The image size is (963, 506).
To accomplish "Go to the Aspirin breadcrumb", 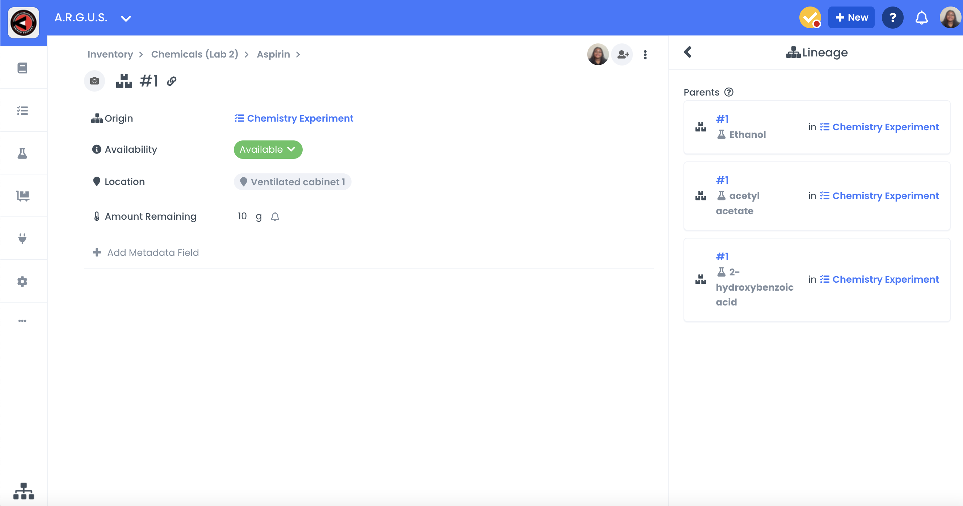I will (273, 54).
